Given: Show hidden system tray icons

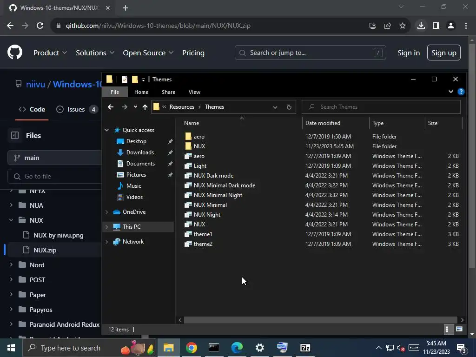Looking at the screenshot, I should point(378,348).
